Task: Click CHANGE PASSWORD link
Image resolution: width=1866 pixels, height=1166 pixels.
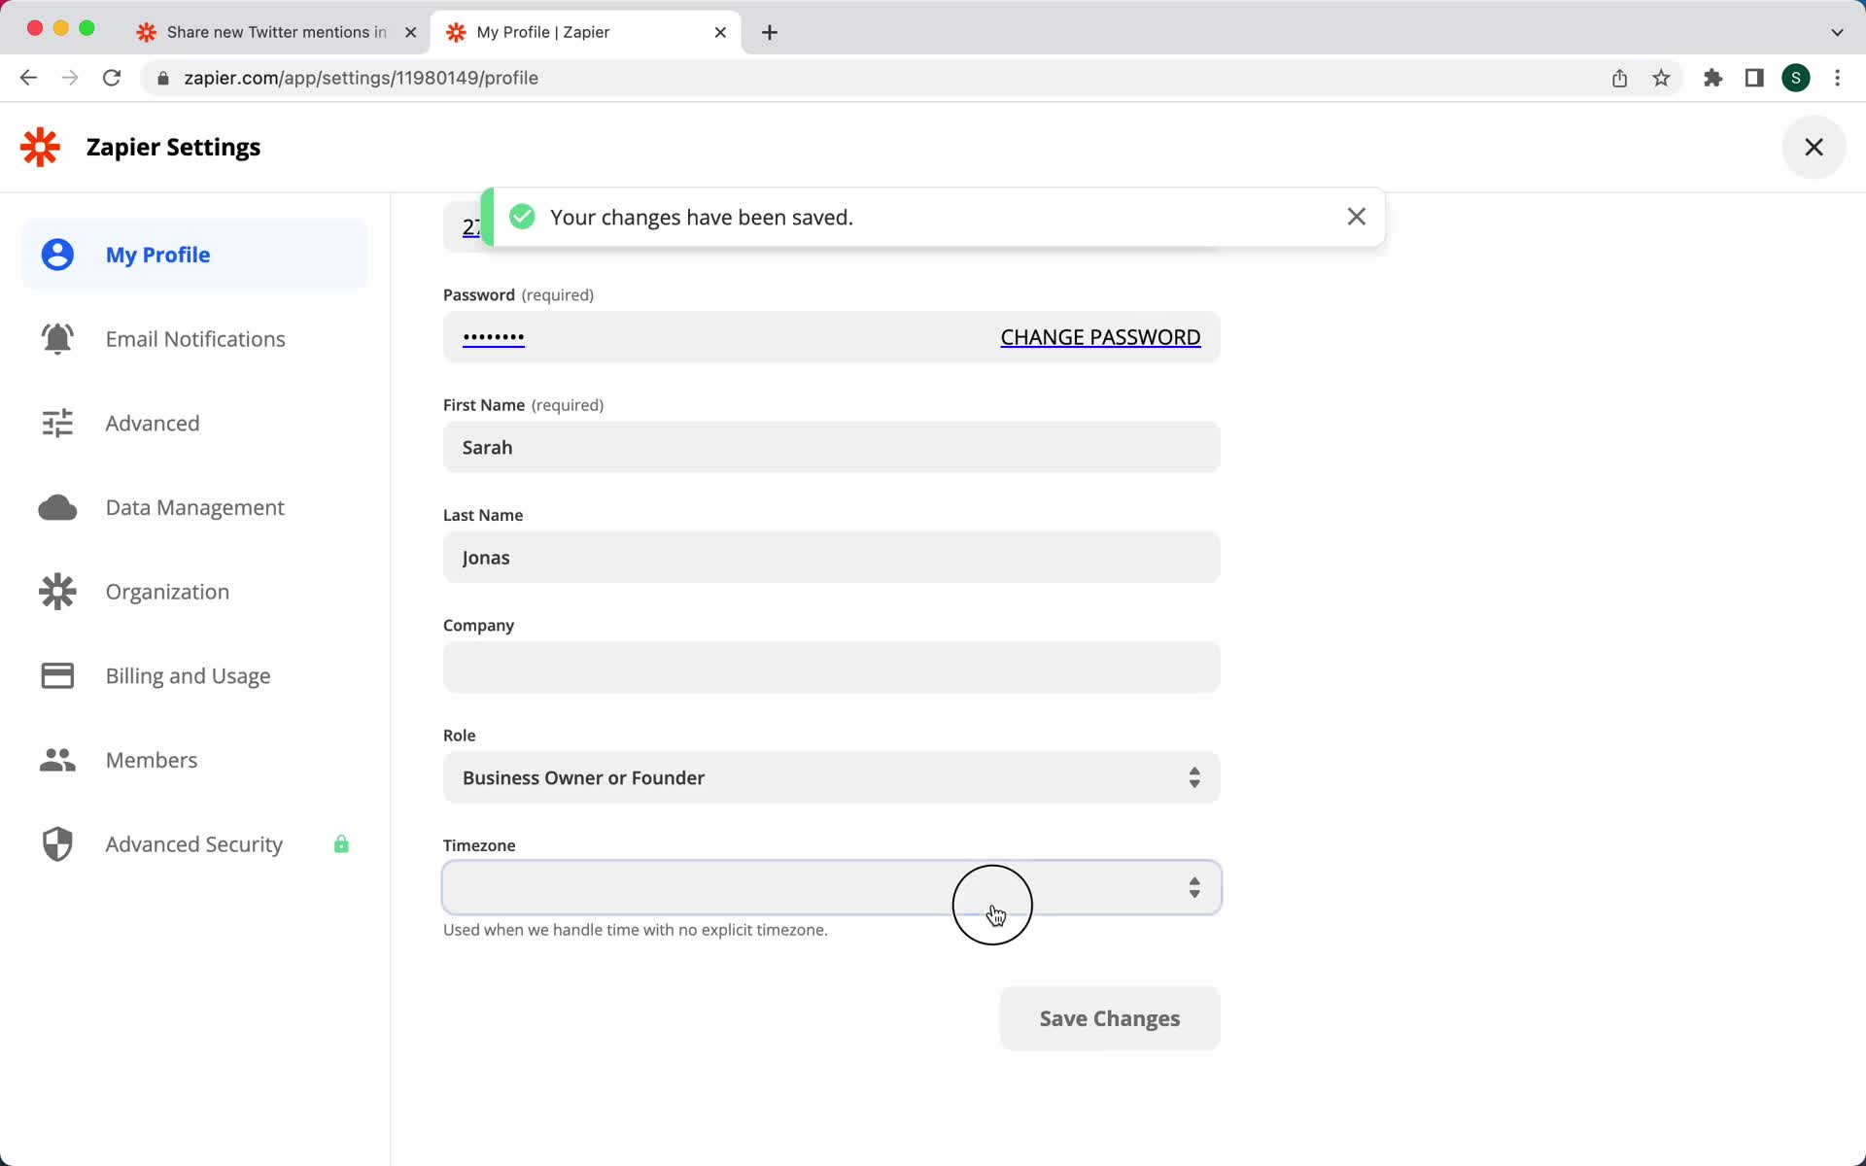Action: 1100,337
